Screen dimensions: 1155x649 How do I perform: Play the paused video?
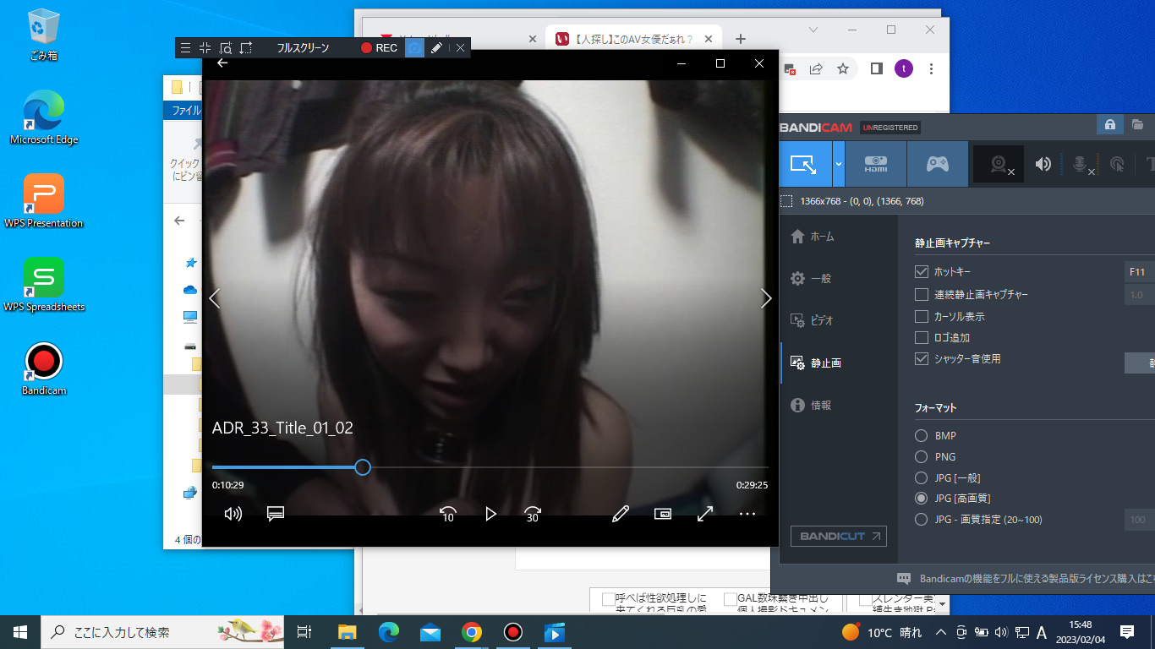[490, 514]
